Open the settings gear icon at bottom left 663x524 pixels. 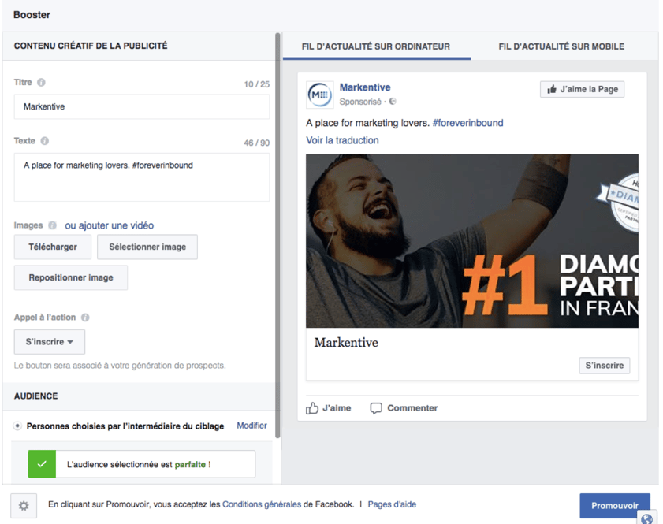(24, 506)
